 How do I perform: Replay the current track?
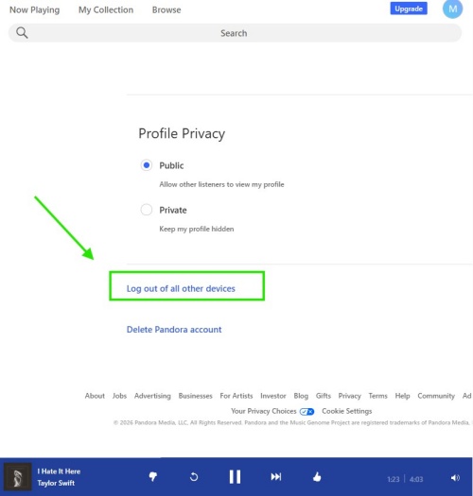click(194, 477)
